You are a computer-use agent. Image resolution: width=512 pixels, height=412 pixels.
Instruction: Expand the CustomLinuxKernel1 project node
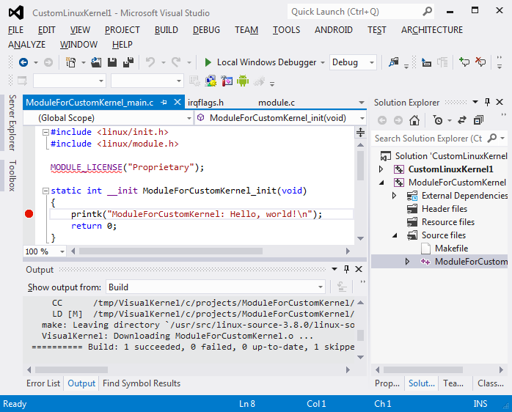click(x=381, y=169)
